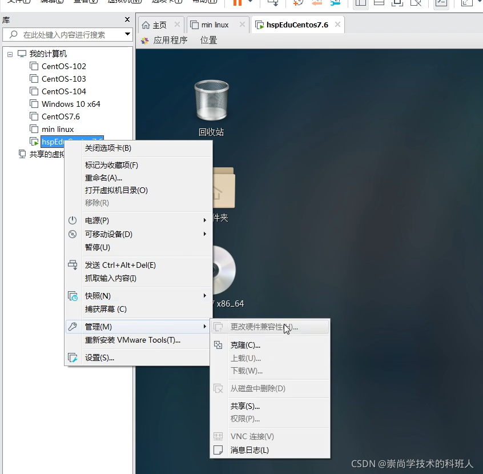Click the 回收站 trash icon on desktop
483x474 pixels.
[211, 101]
